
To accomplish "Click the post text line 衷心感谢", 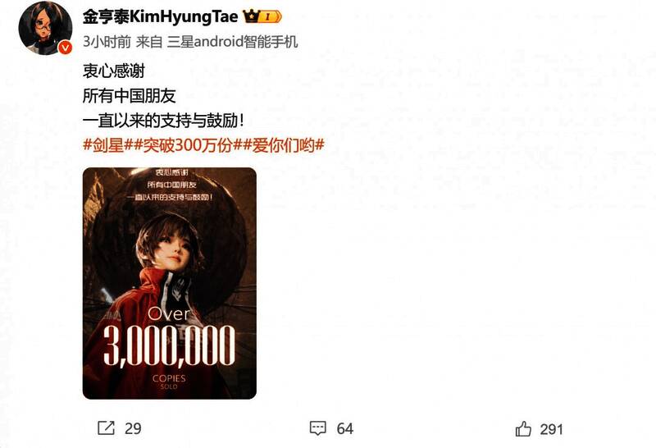I will [114, 71].
